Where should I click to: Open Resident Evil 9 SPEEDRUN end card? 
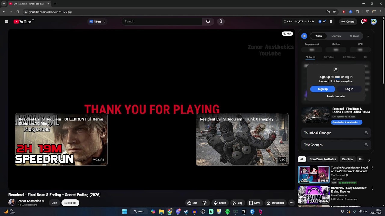point(61,139)
